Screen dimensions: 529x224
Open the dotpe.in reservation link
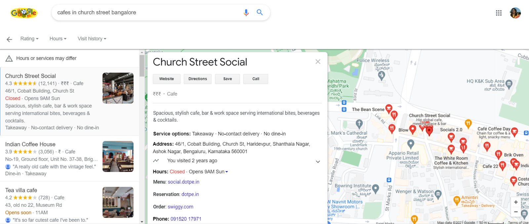click(x=190, y=195)
